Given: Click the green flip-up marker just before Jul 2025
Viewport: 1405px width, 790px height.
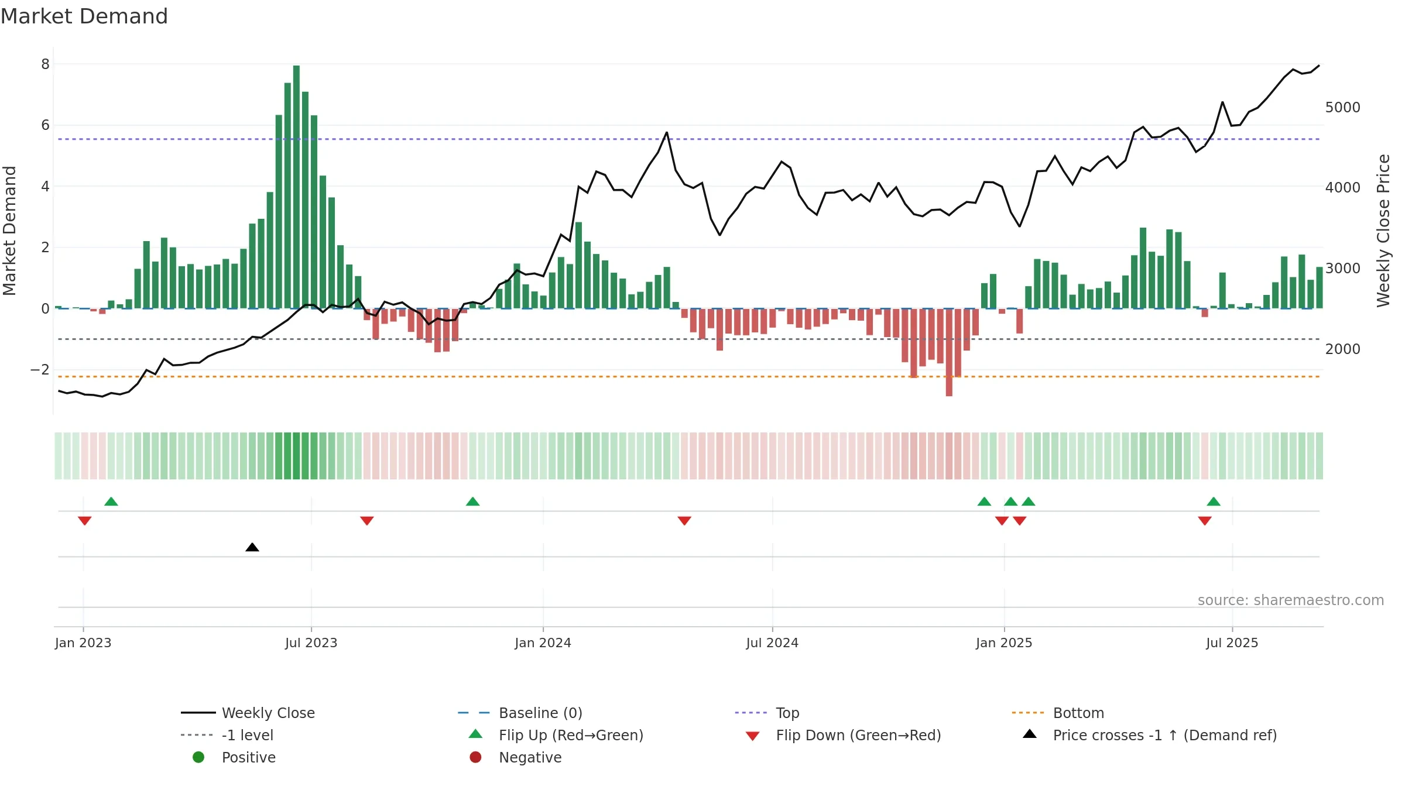Looking at the screenshot, I should tap(1214, 502).
